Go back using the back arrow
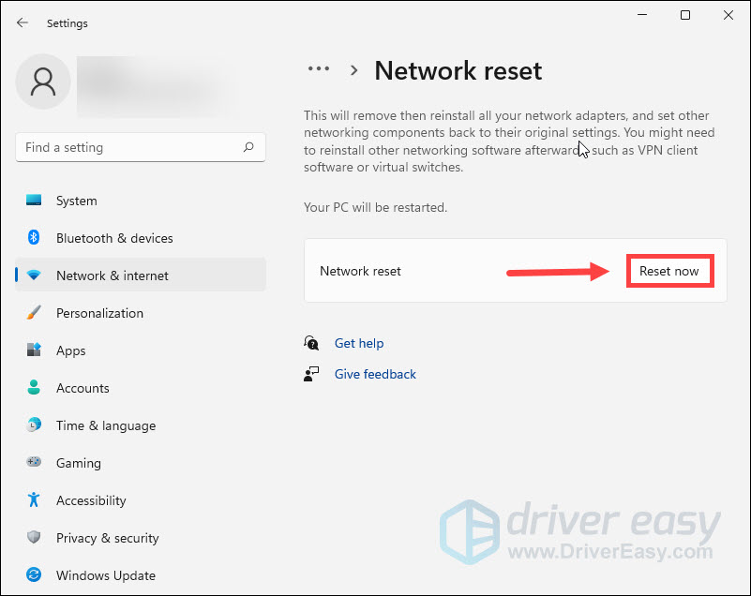751x596 pixels. [x=23, y=22]
